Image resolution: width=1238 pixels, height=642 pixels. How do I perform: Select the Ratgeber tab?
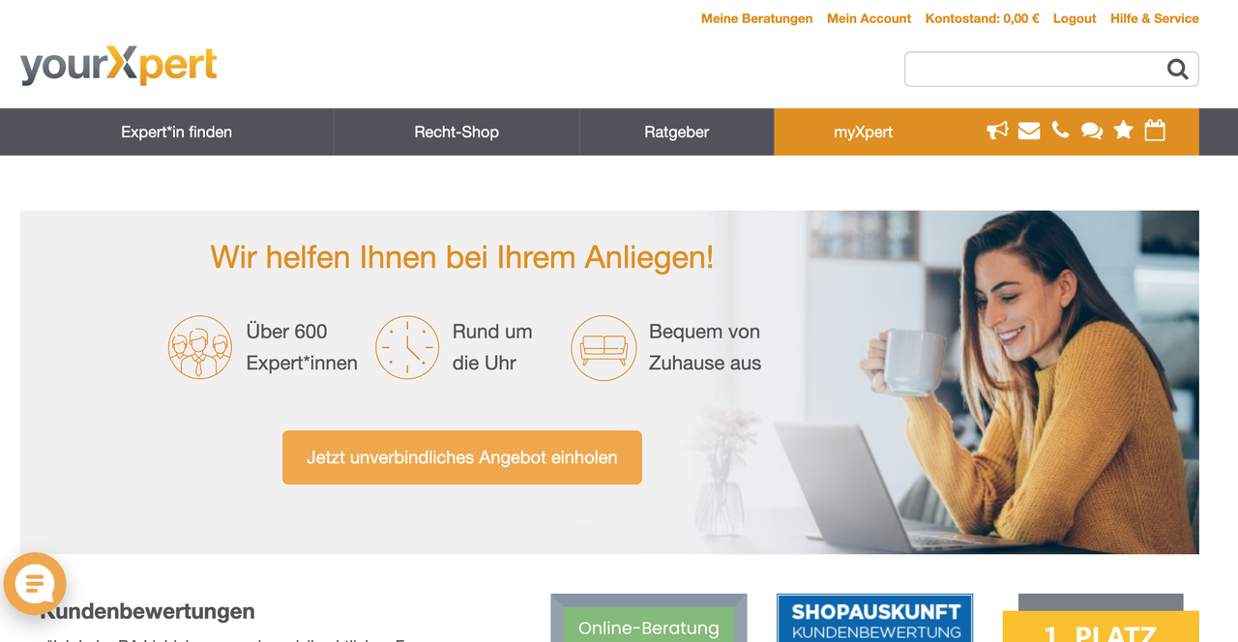[677, 131]
